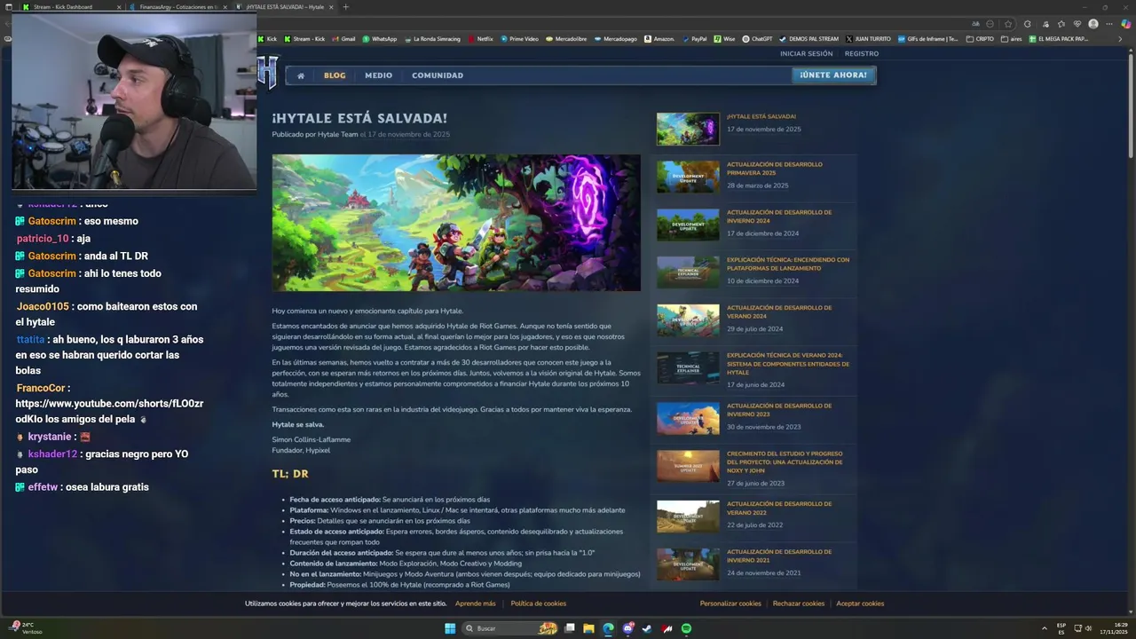Screen dimensions: 1136x639
Task: Open La Ronda Simracing bookmark
Action: click(432, 39)
